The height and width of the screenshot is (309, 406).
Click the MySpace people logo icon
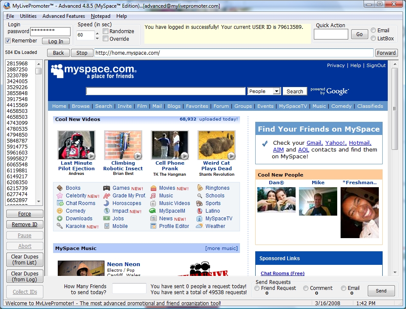(x=57, y=71)
